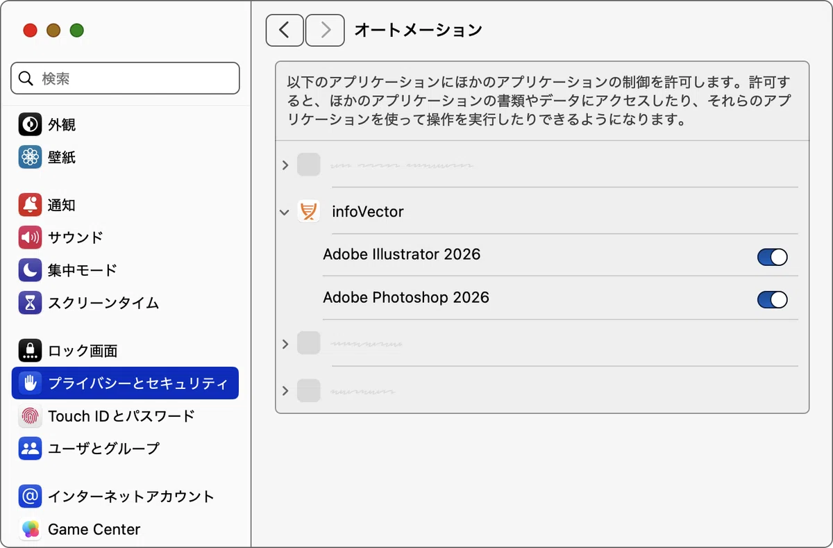Select インターネットアカウント in sidebar

point(125,496)
